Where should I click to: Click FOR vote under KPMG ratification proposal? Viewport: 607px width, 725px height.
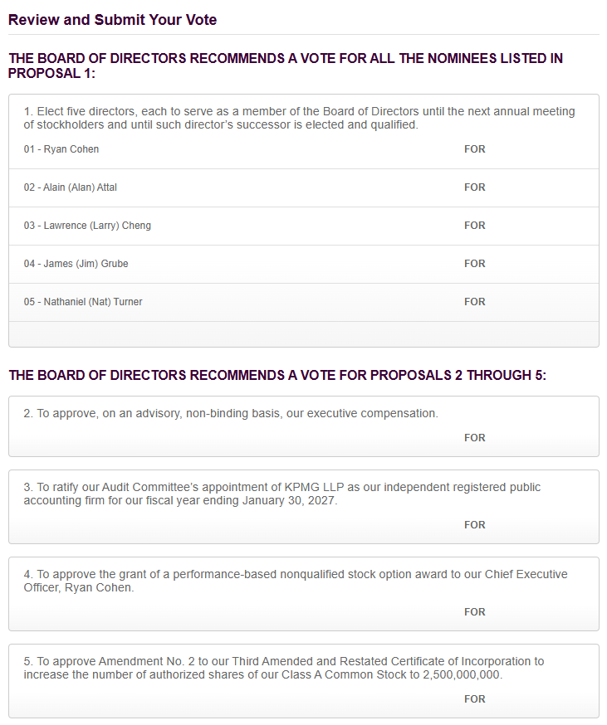(x=475, y=525)
